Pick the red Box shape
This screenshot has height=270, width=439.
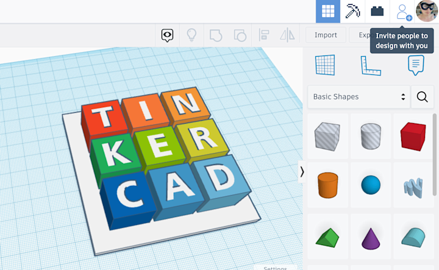[413, 135]
